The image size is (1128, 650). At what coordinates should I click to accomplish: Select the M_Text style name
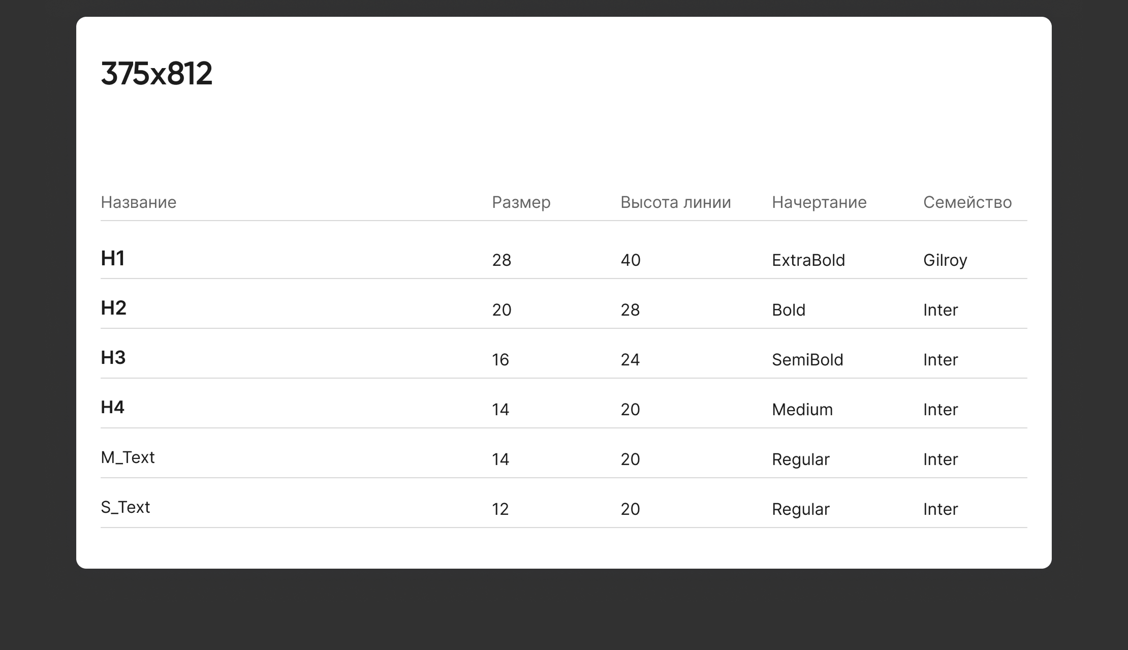coord(128,457)
